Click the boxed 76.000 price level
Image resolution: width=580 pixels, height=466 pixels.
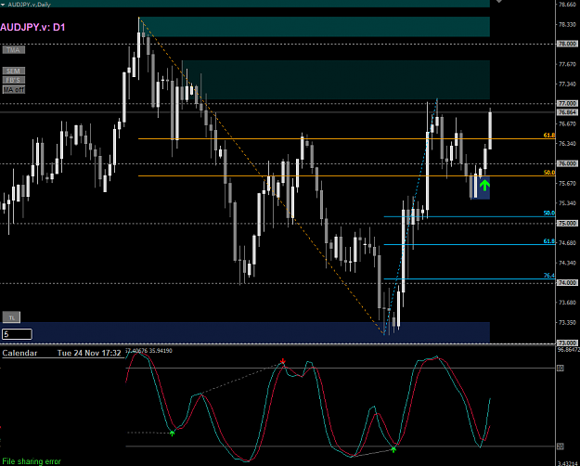pos(567,163)
